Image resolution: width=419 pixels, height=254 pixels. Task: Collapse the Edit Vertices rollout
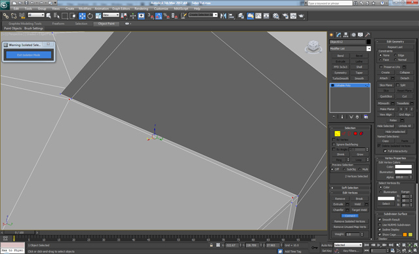pyautogui.click(x=350, y=192)
